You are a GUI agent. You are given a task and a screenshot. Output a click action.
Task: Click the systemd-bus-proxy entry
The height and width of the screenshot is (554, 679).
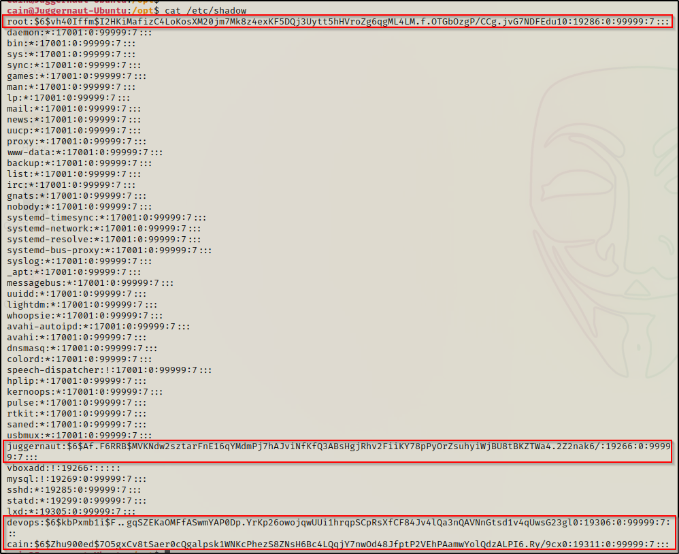click(109, 250)
